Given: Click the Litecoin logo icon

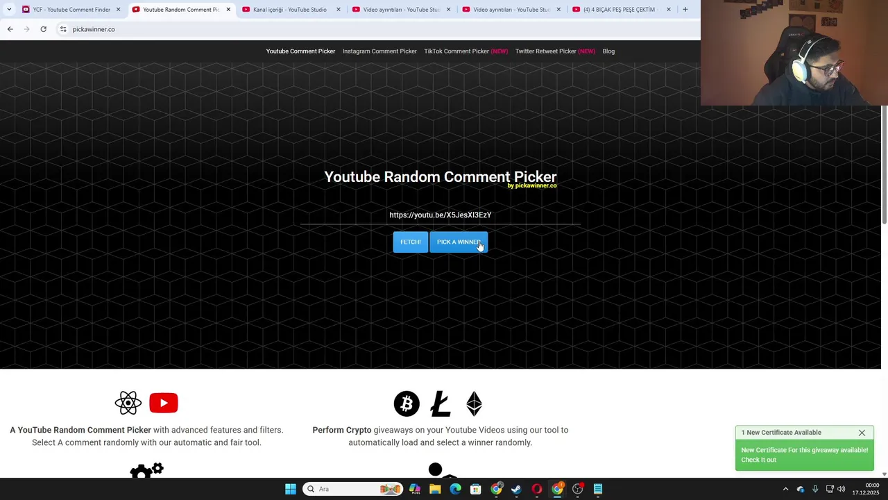Looking at the screenshot, I should [441, 403].
